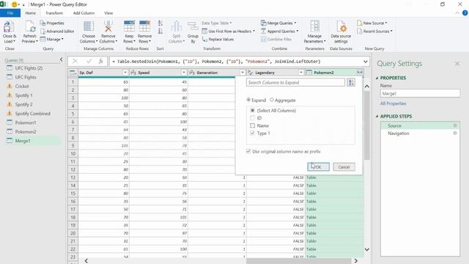Open the Data Type: Table dropdown
Image resolution: width=469 pixels, height=264 pixels.
217,23
